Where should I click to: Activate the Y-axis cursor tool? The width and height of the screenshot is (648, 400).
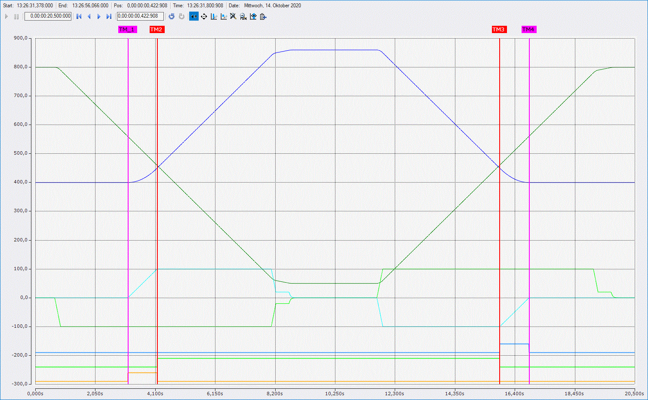pos(224,16)
